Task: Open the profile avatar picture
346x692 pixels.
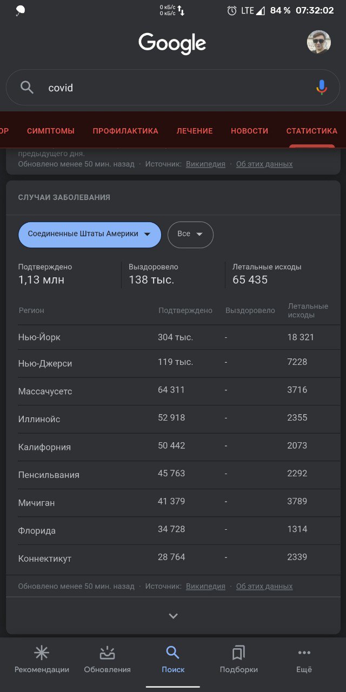Action: (x=319, y=42)
